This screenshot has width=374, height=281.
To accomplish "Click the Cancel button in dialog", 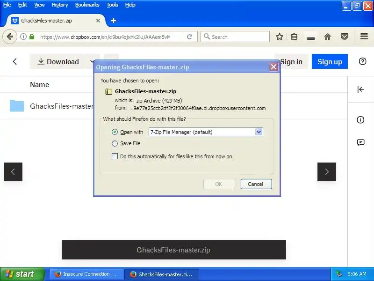I will pos(256,184).
